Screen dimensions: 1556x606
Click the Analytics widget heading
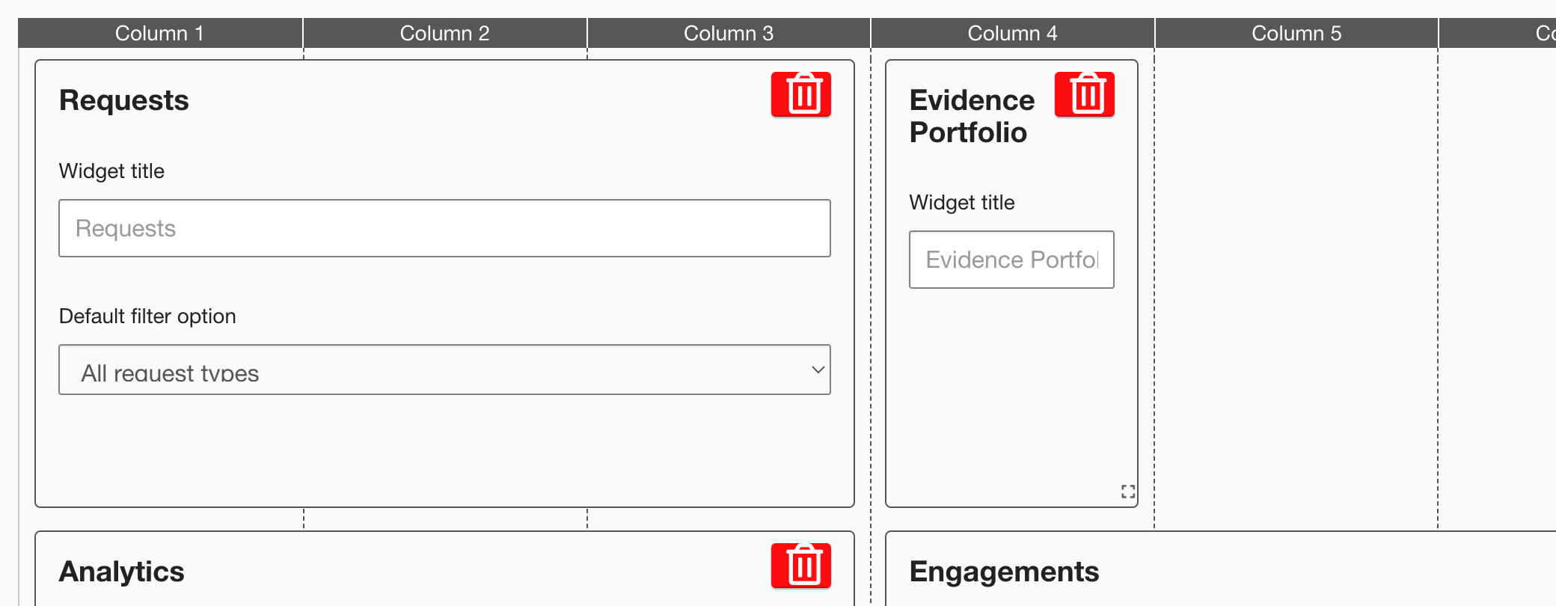tap(122, 572)
